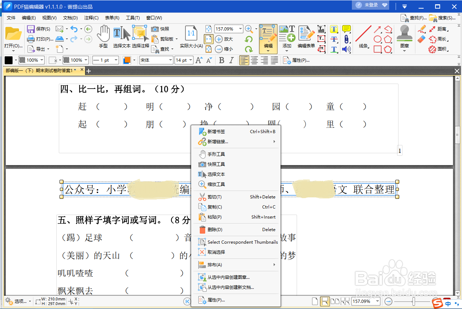Viewport: 462px width, 309px height.
Task: Open the font name 宋体 dropdown
Action: [x=170, y=60]
